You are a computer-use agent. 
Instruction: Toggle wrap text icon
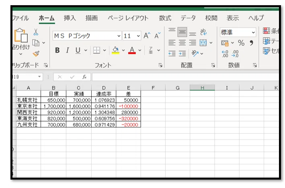(203, 32)
